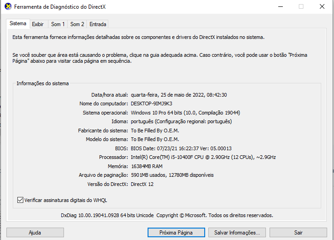This screenshot has width=334, height=240.
Task: Close the DirectX diagnostic window
Action: tap(322, 6)
